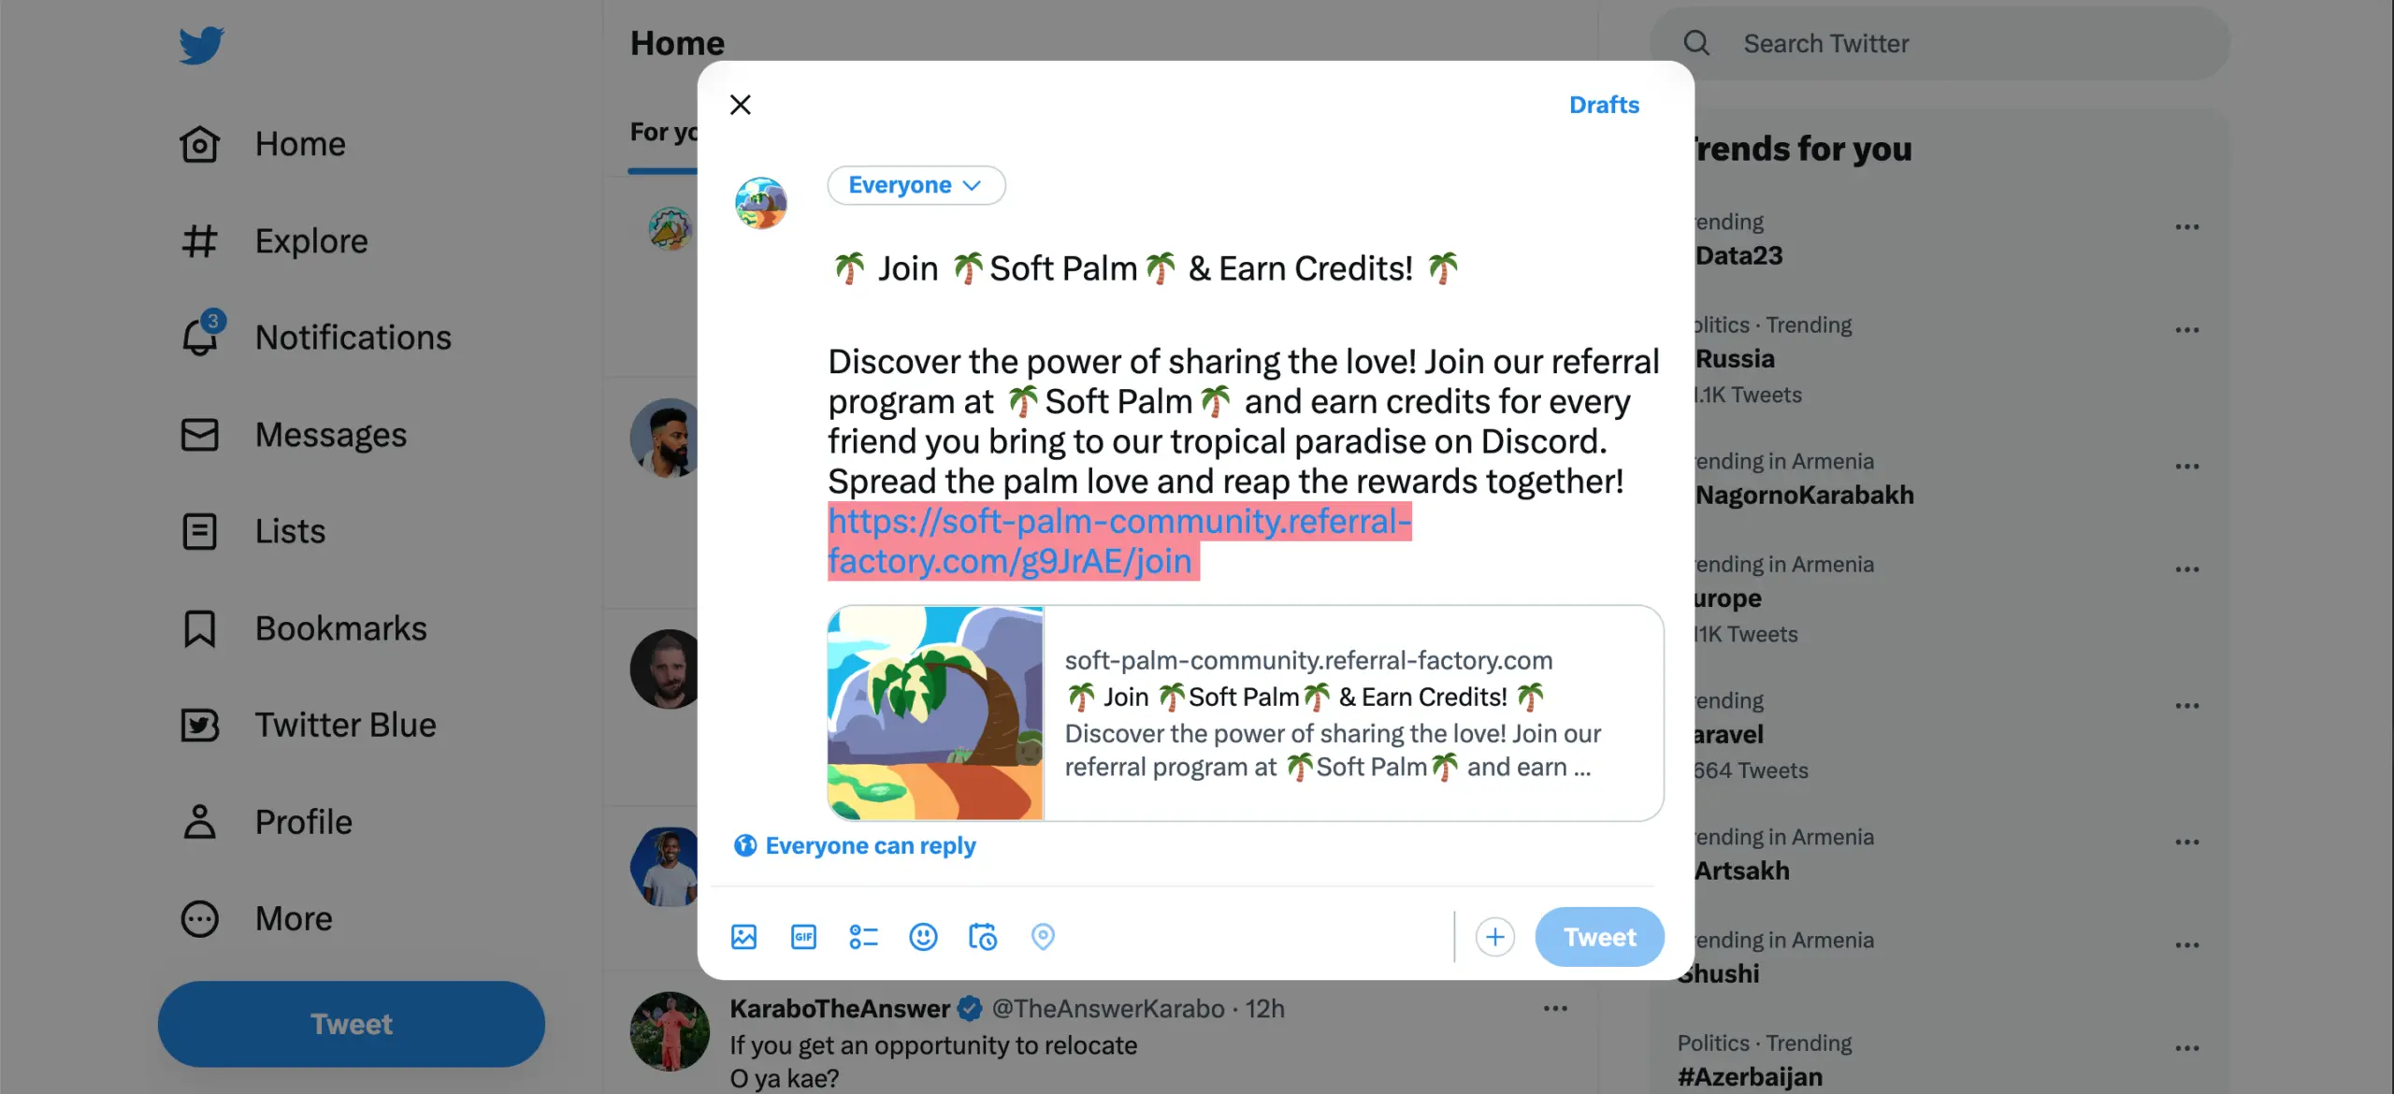Click the add tweet thread plus button
This screenshot has height=1094, width=2394.
(x=1494, y=935)
